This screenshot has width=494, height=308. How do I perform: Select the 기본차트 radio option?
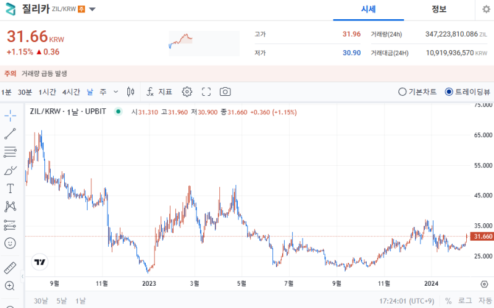417,92
